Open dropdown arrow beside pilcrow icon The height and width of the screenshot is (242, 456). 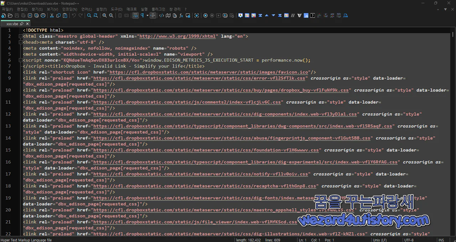point(147,16)
